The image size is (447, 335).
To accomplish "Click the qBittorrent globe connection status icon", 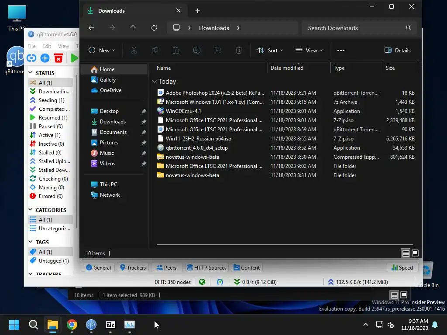I will point(202,282).
